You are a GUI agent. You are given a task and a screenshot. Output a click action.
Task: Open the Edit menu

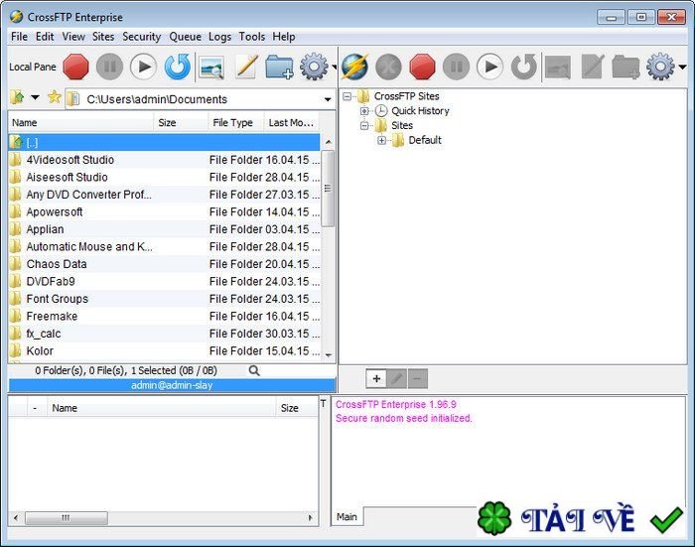point(45,37)
